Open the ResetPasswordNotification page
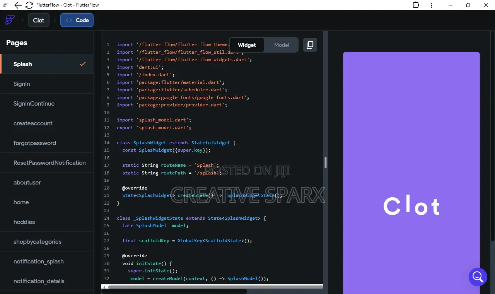Viewport: 495px width, 294px height. tap(47, 162)
